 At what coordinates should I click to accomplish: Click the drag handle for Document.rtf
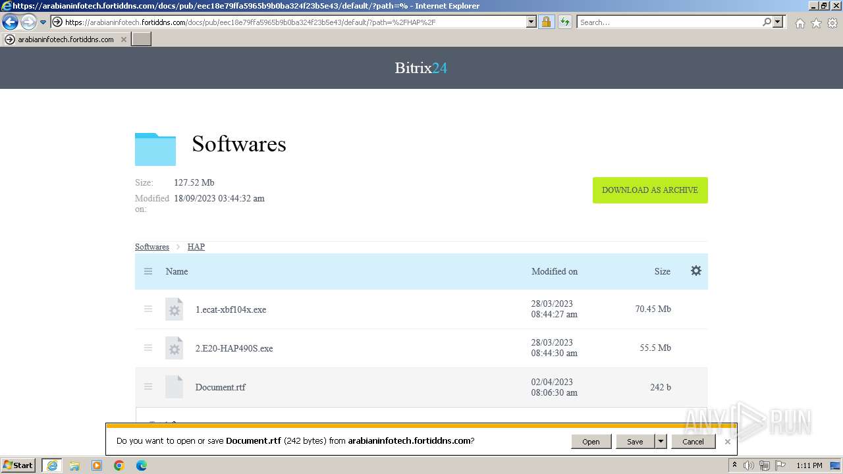coord(148,386)
